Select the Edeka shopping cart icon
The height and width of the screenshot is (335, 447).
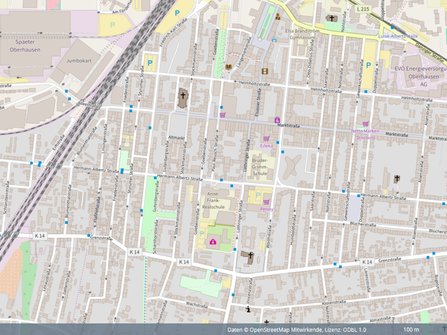point(267,138)
